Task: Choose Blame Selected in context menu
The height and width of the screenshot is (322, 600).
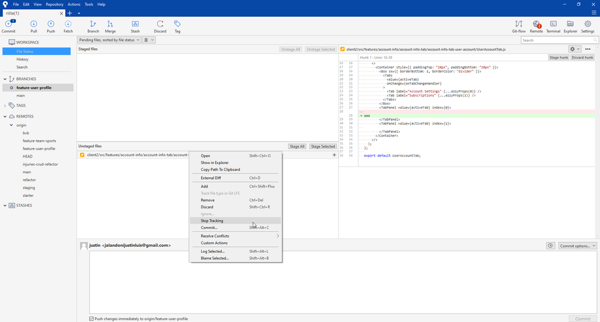Action: pos(235,258)
